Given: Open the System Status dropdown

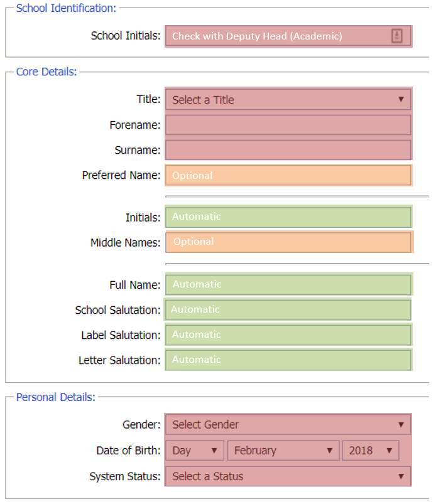Looking at the screenshot, I should point(288,476).
